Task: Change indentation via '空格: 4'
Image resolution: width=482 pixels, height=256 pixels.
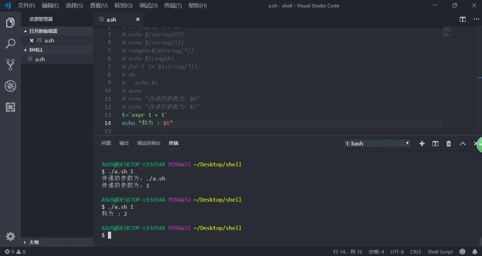Action: coord(376,252)
